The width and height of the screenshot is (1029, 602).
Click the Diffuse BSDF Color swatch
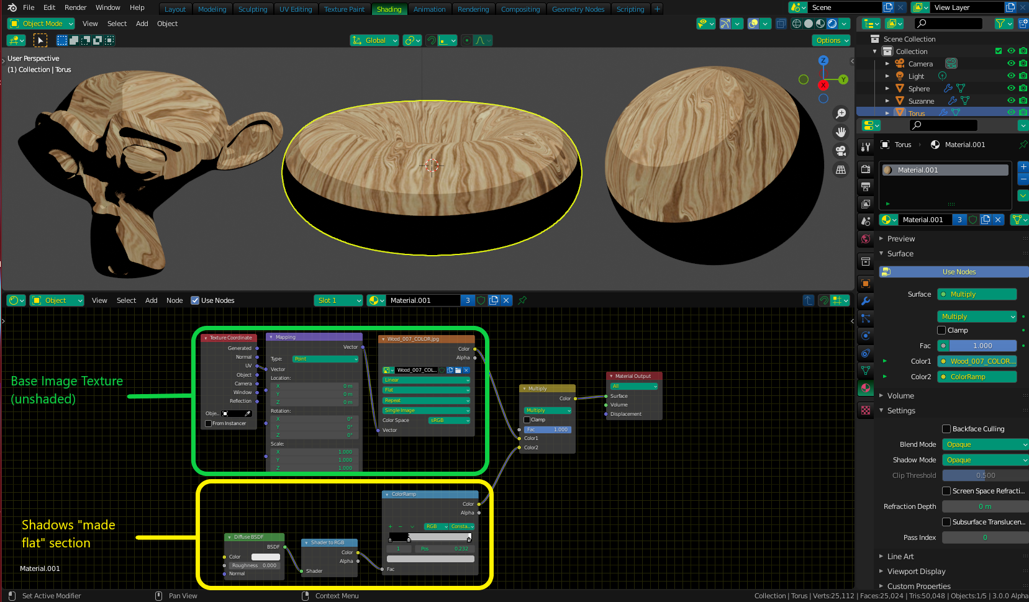[265, 557]
